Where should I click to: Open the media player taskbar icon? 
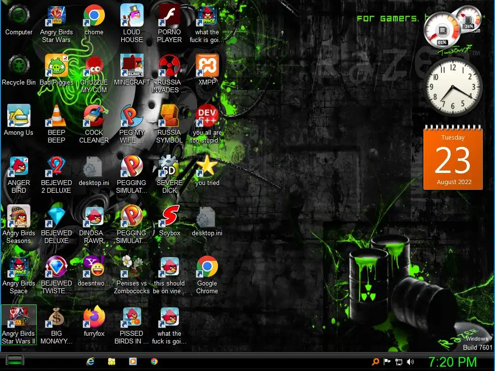[x=133, y=361]
